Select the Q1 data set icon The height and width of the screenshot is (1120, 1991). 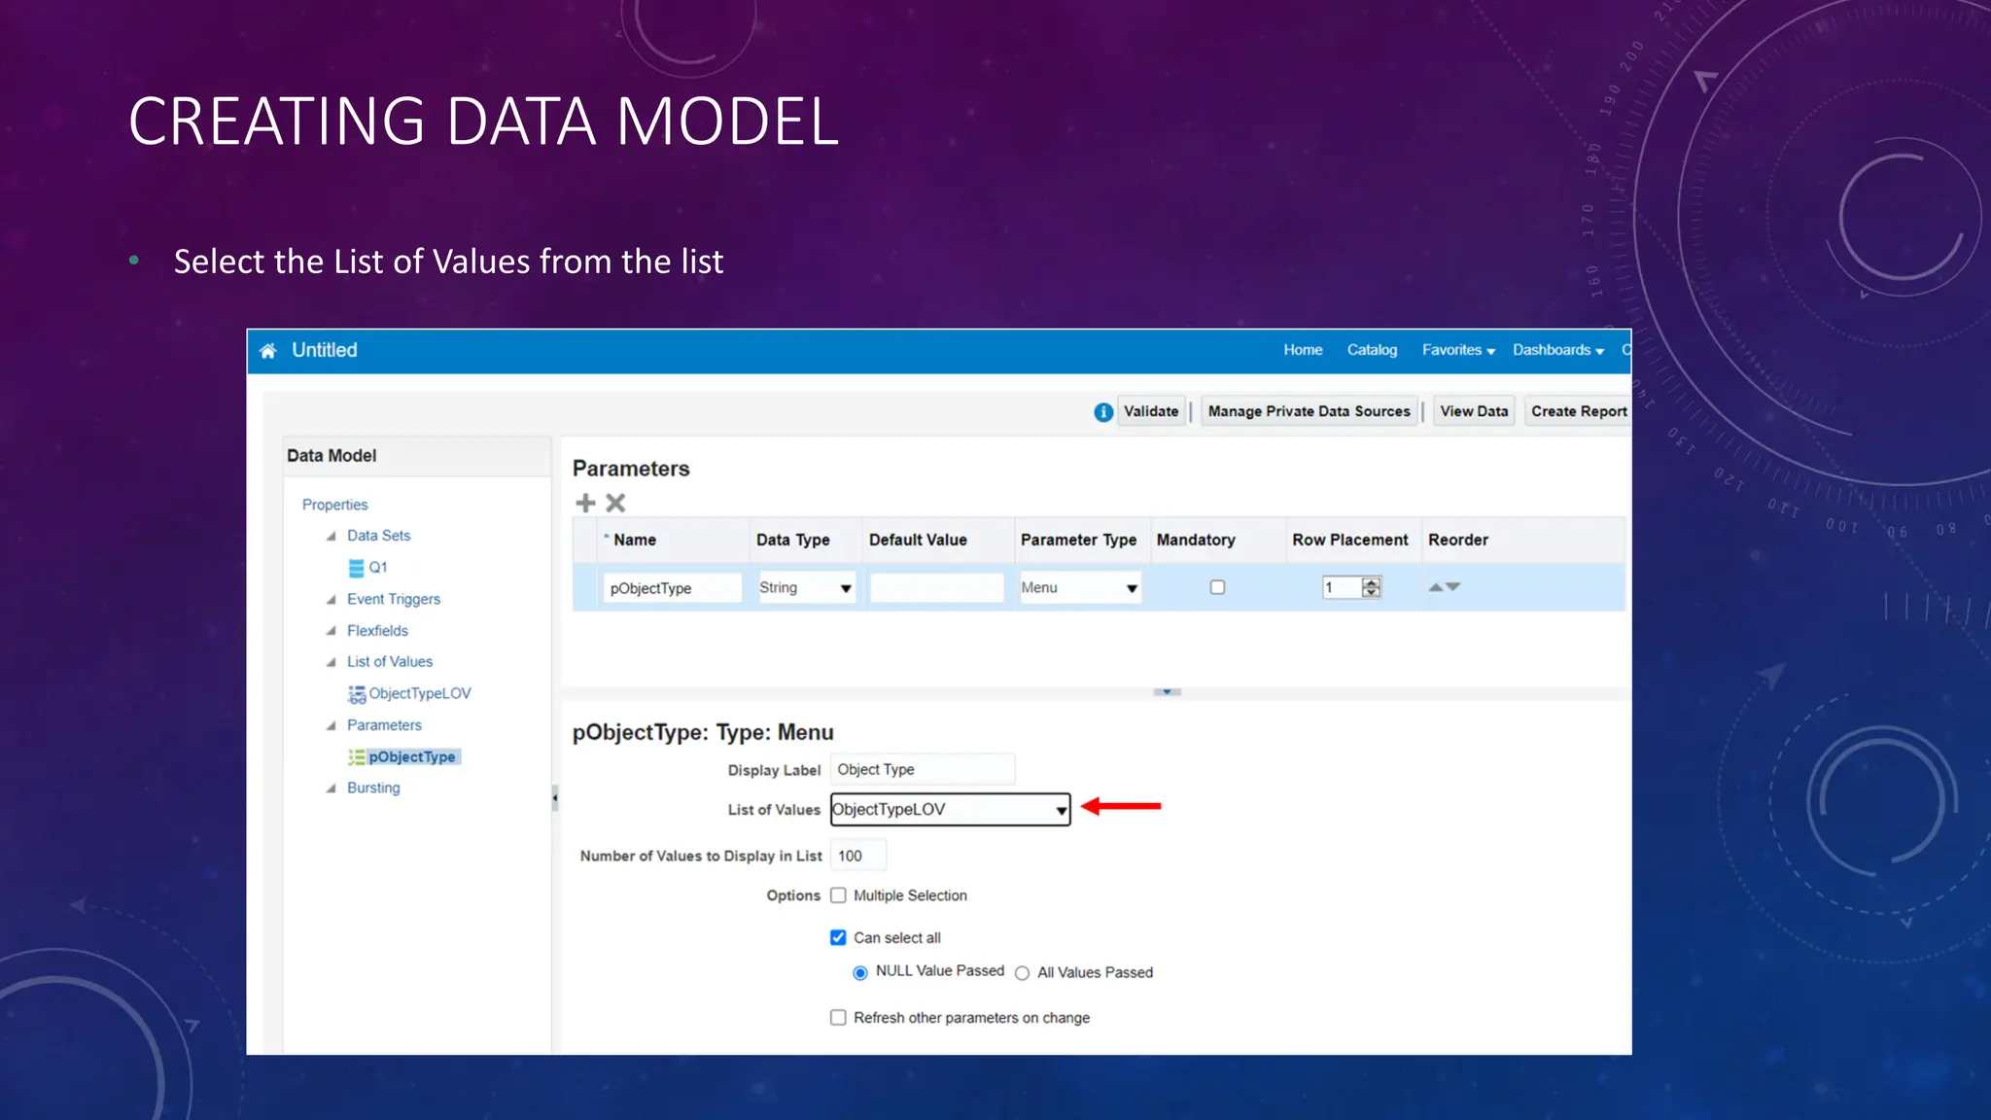coord(357,568)
